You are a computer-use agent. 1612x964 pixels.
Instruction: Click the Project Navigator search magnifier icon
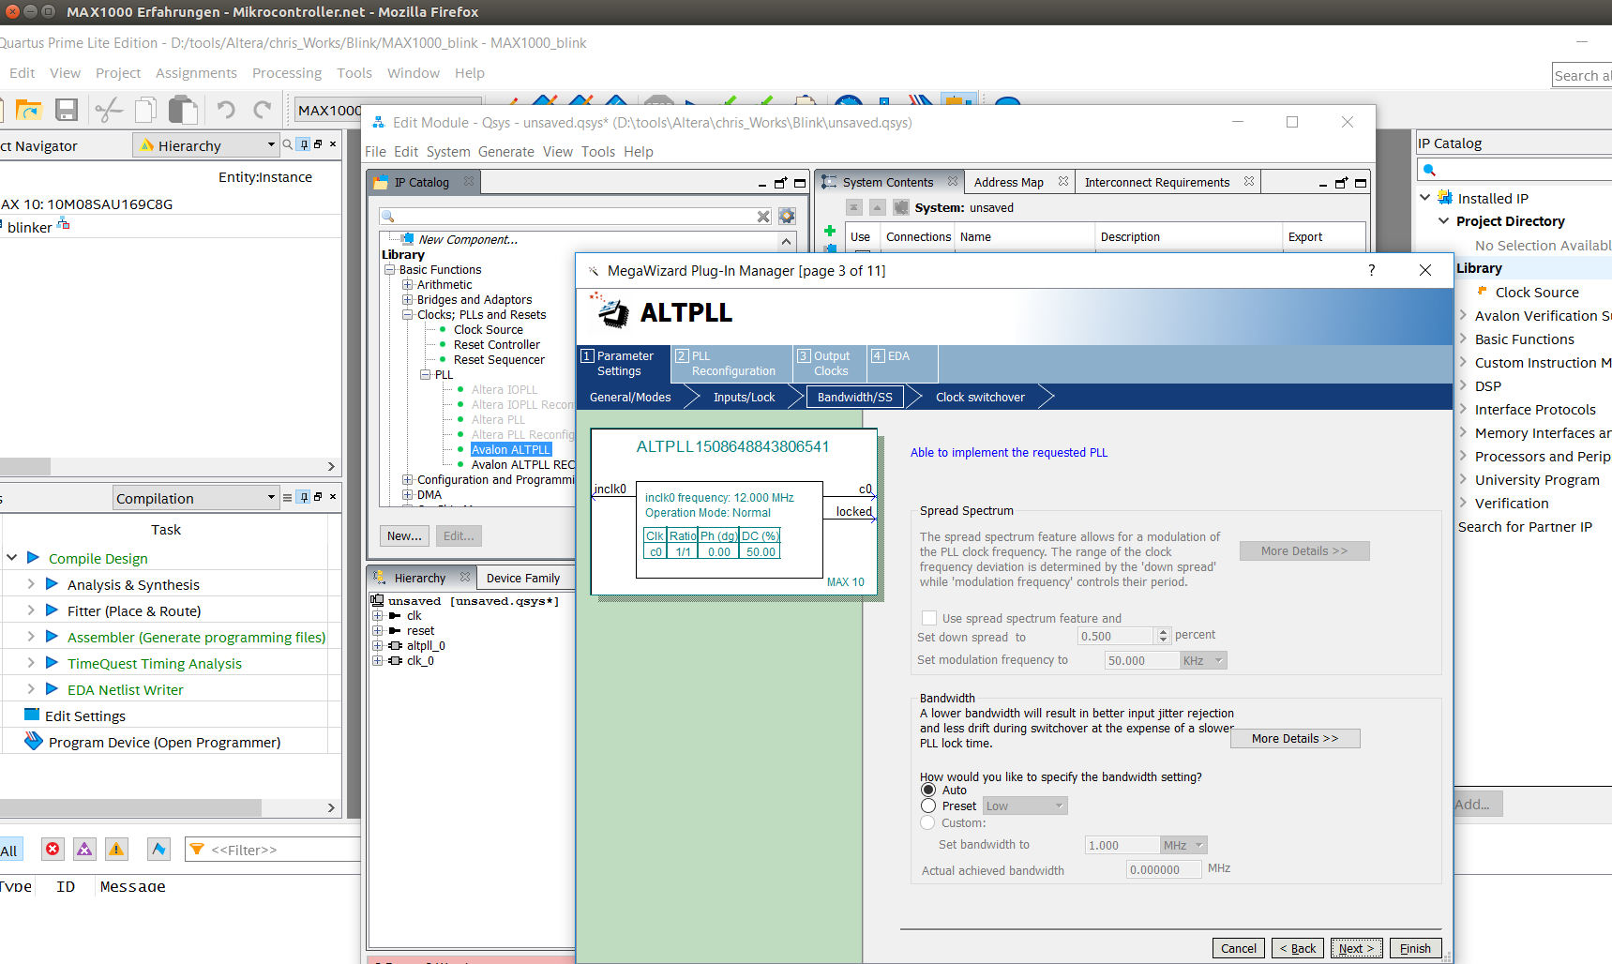point(288,144)
